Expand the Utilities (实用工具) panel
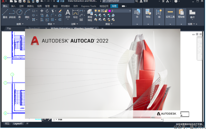This screenshot has height=129, width=206. click(x=170, y=24)
